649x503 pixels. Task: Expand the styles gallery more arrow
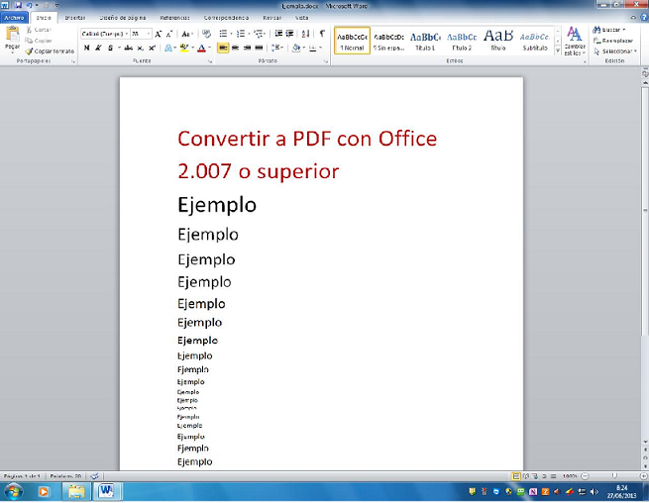(x=558, y=50)
